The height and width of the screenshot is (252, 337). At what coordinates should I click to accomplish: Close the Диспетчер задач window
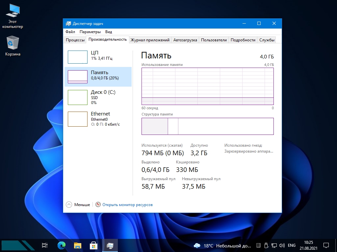point(274,23)
